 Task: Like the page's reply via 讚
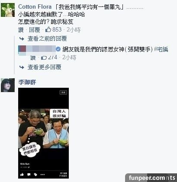[x=33, y=57]
